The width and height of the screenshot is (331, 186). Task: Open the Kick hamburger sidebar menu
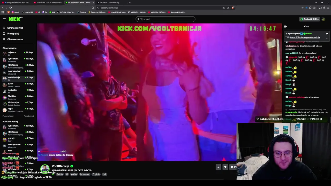tap(4, 19)
